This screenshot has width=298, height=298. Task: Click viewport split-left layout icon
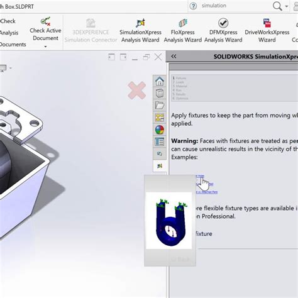coord(111,57)
